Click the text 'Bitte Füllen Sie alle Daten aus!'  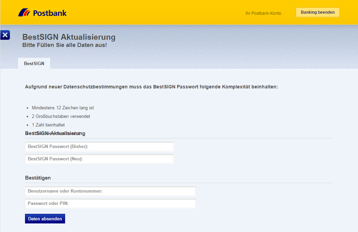tap(65, 45)
